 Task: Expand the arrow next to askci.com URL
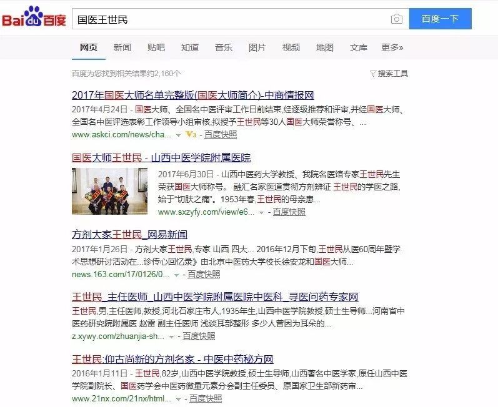pos(179,135)
